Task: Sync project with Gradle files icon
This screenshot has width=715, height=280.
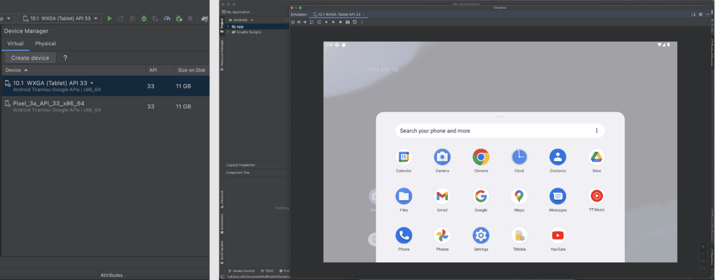Action: [x=204, y=18]
